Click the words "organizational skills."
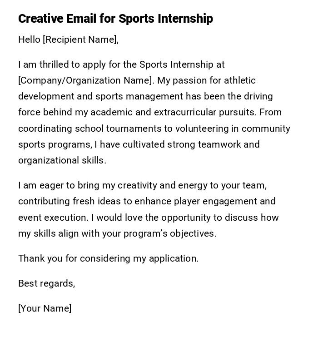Viewport: 318px width, 337px height. coord(62,160)
